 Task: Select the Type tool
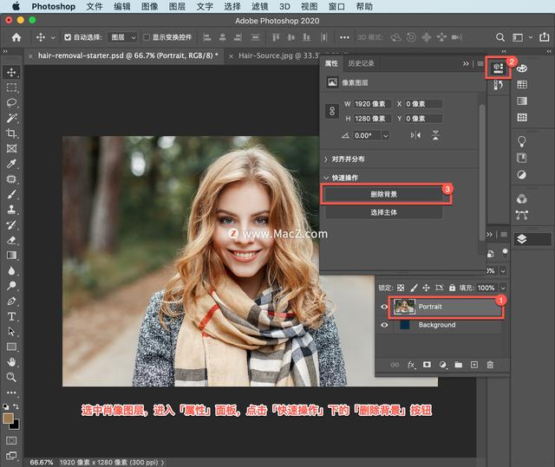click(x=12, y=316)
